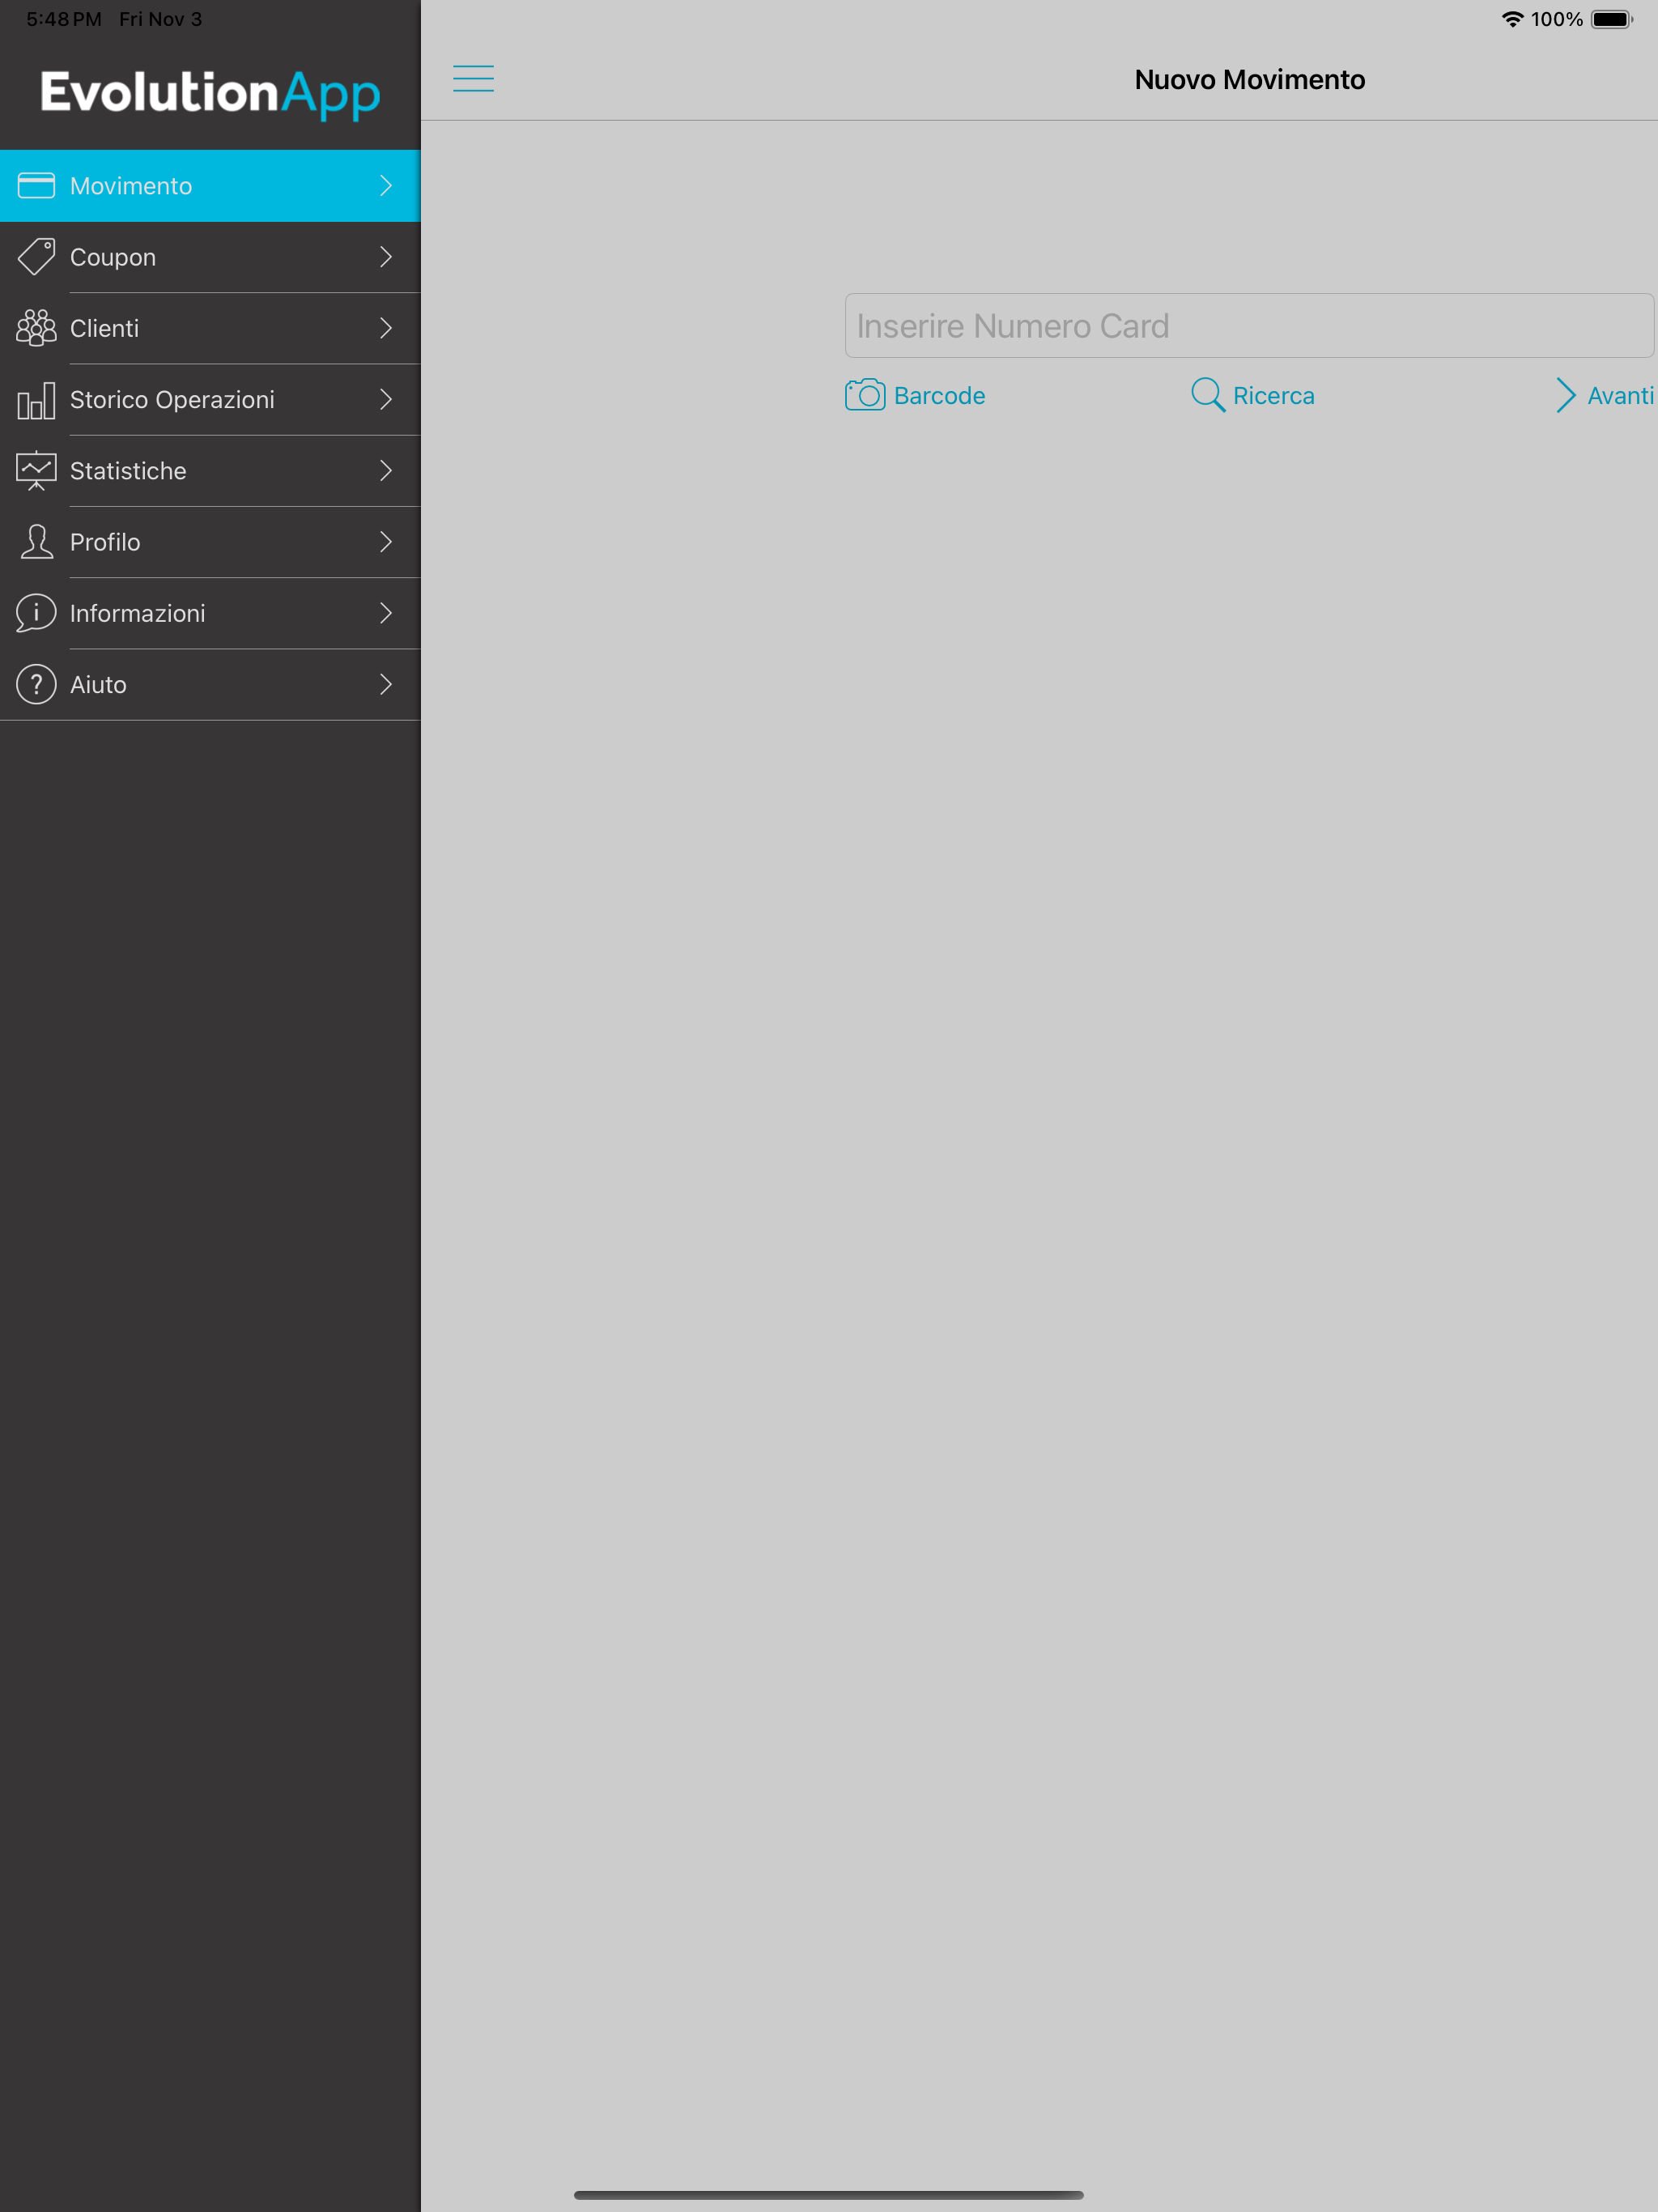Click the Clienti people icon

36,328
